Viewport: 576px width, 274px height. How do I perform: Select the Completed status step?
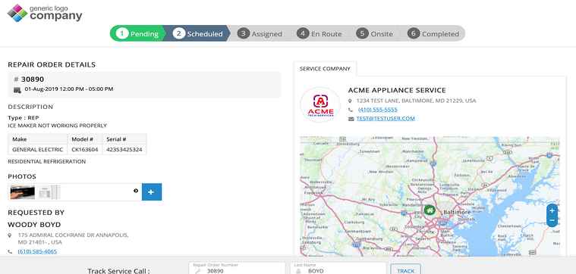(433, 34)
